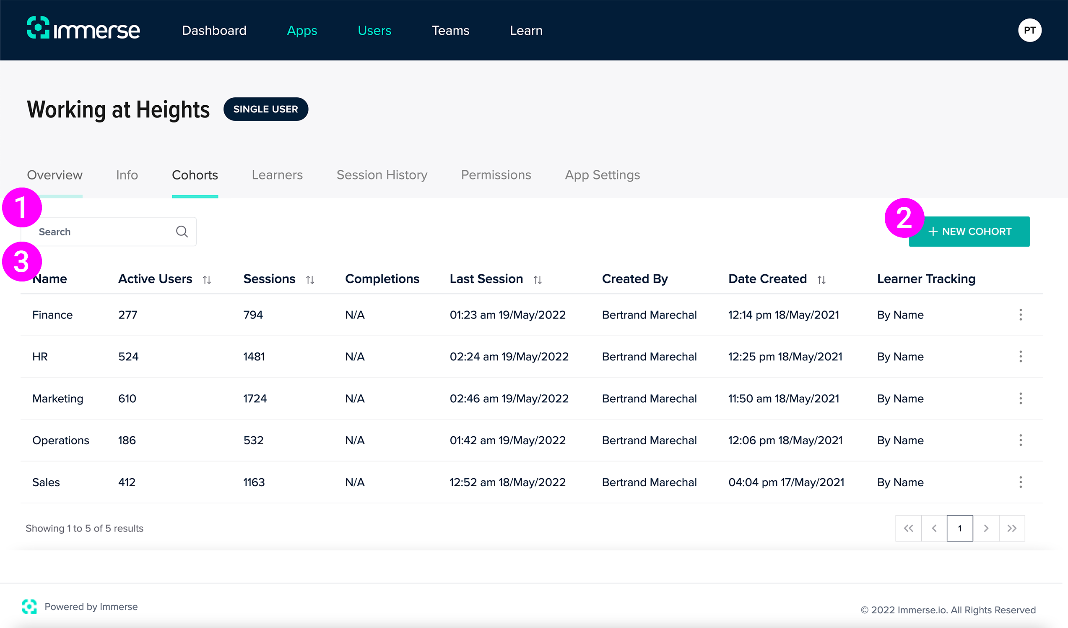
Task: Click the New Cohort button
Action: [969, 232]
